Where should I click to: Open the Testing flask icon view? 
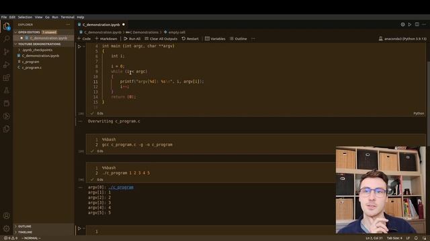click(6, 90)
